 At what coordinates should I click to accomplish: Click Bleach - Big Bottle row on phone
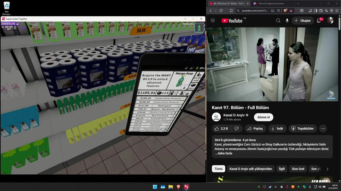(157, 109)
